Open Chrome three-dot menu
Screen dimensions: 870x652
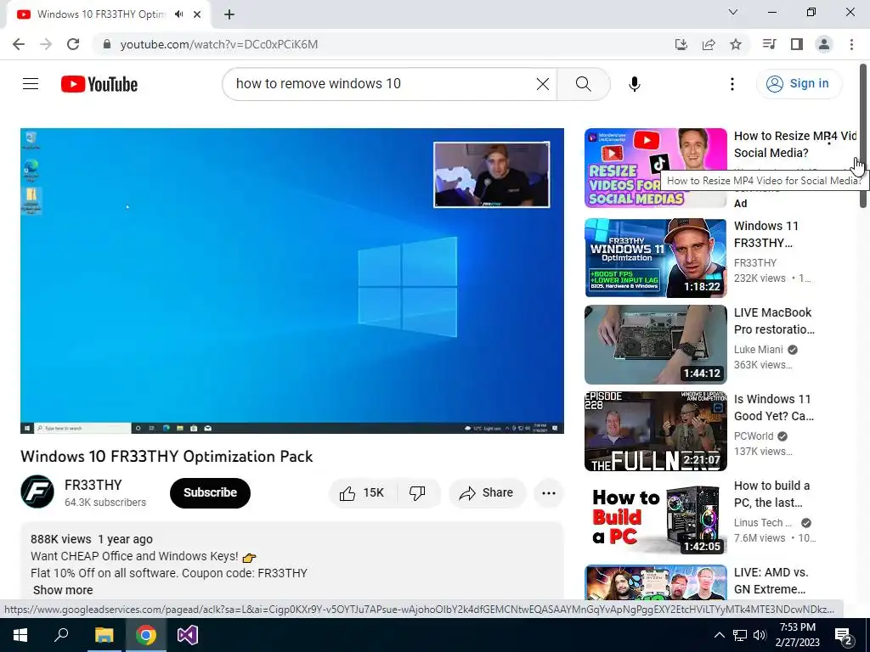pyautogui.click(x=851, y=44)
